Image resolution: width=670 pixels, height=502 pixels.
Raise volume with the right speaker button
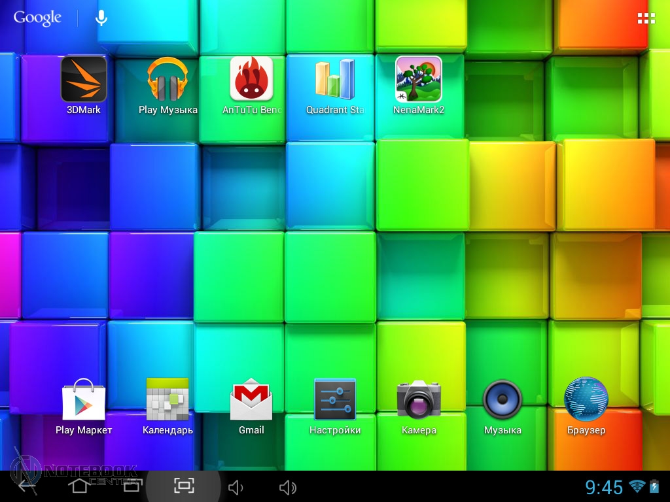click(x=288, y=487)
